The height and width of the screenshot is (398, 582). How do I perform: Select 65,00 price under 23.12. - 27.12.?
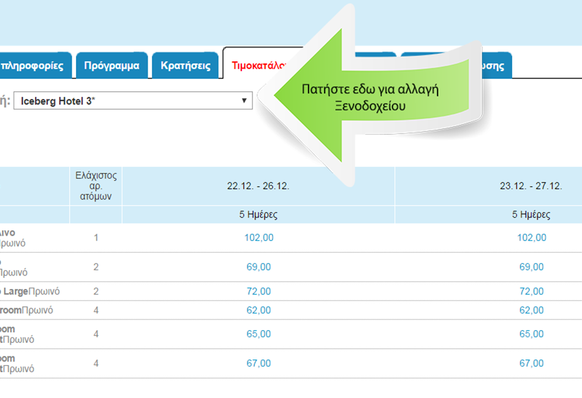(531, 334)
